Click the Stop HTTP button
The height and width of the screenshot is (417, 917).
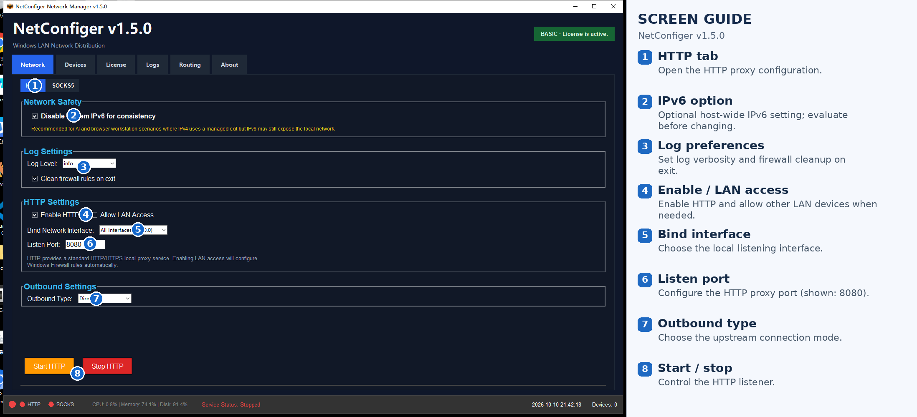(107, 366)
